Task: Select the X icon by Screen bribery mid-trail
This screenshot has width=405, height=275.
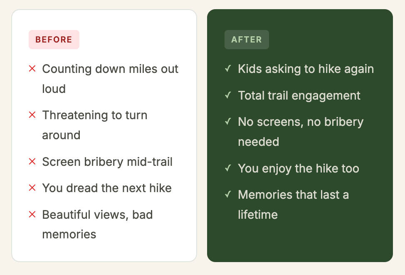Action: (x=32, y=161)
